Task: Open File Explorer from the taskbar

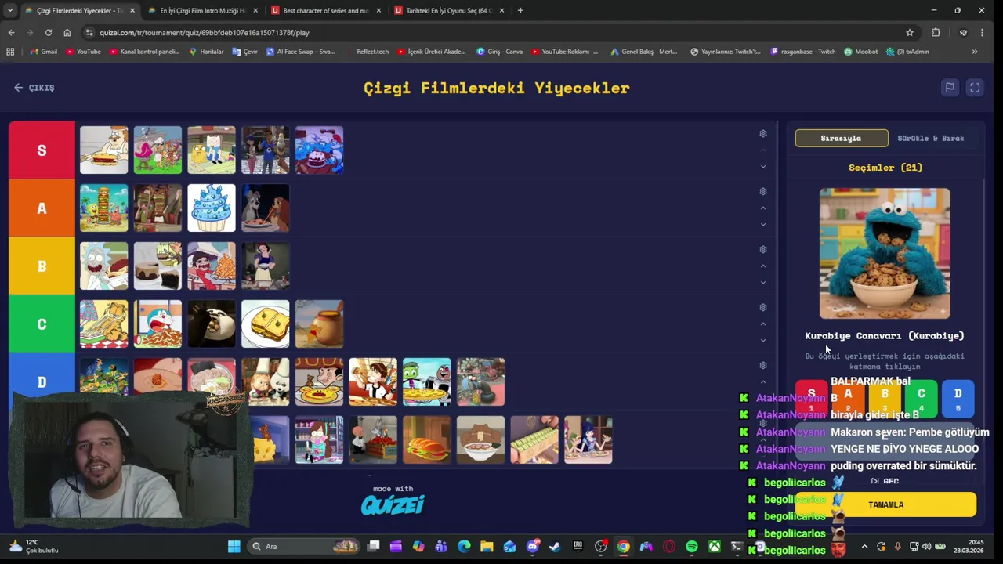Action: tap(487, 546)
